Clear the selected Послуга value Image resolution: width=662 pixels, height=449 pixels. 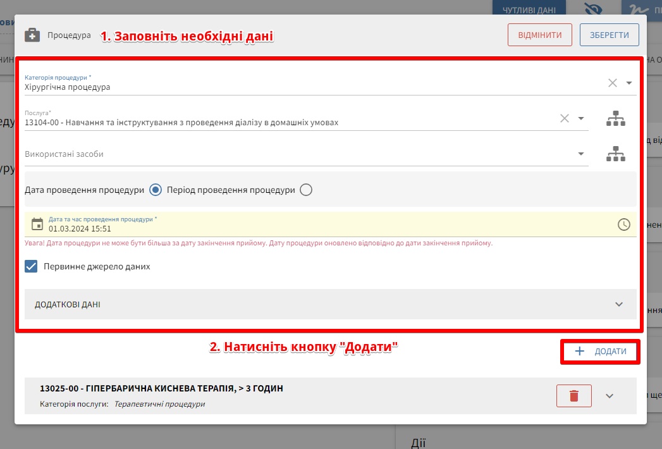click(564, 118)
